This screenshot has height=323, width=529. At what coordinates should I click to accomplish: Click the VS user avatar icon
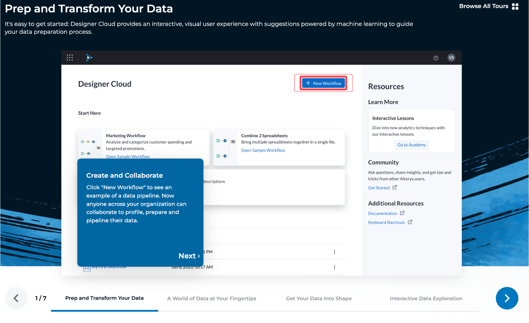[x=451, y=57]
